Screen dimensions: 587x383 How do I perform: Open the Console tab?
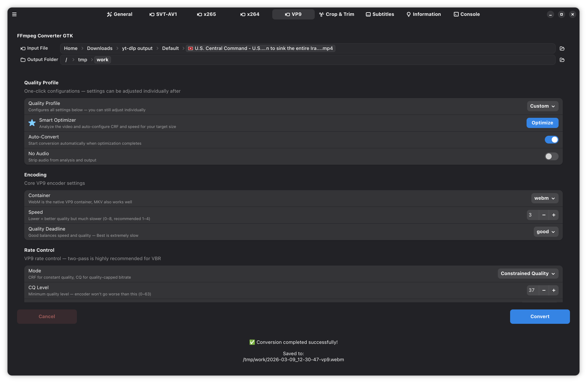point(467,14)
